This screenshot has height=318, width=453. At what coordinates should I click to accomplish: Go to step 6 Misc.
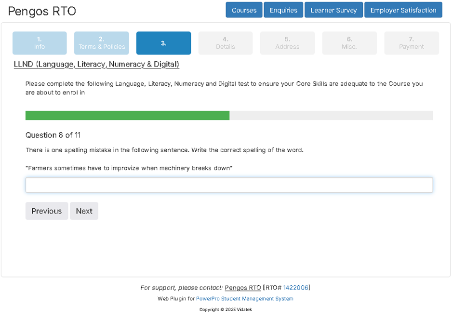click(x=349, y=43)
